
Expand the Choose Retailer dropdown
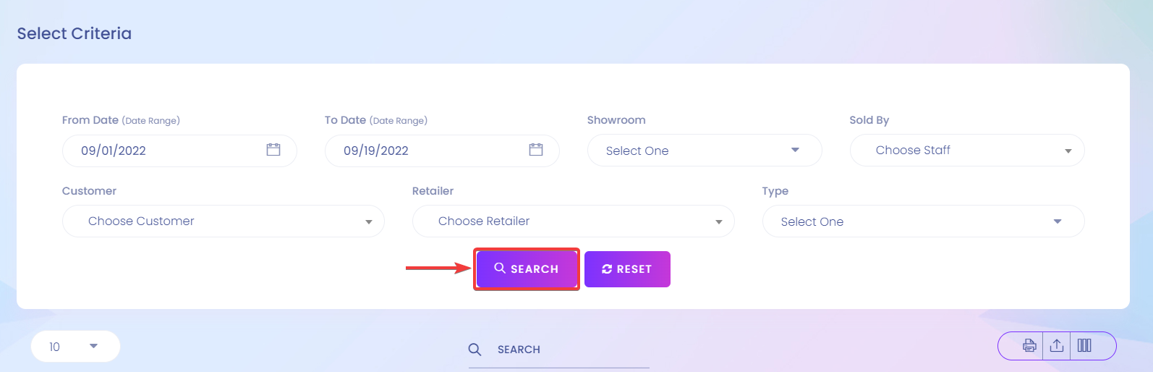[x=574, y=221]
